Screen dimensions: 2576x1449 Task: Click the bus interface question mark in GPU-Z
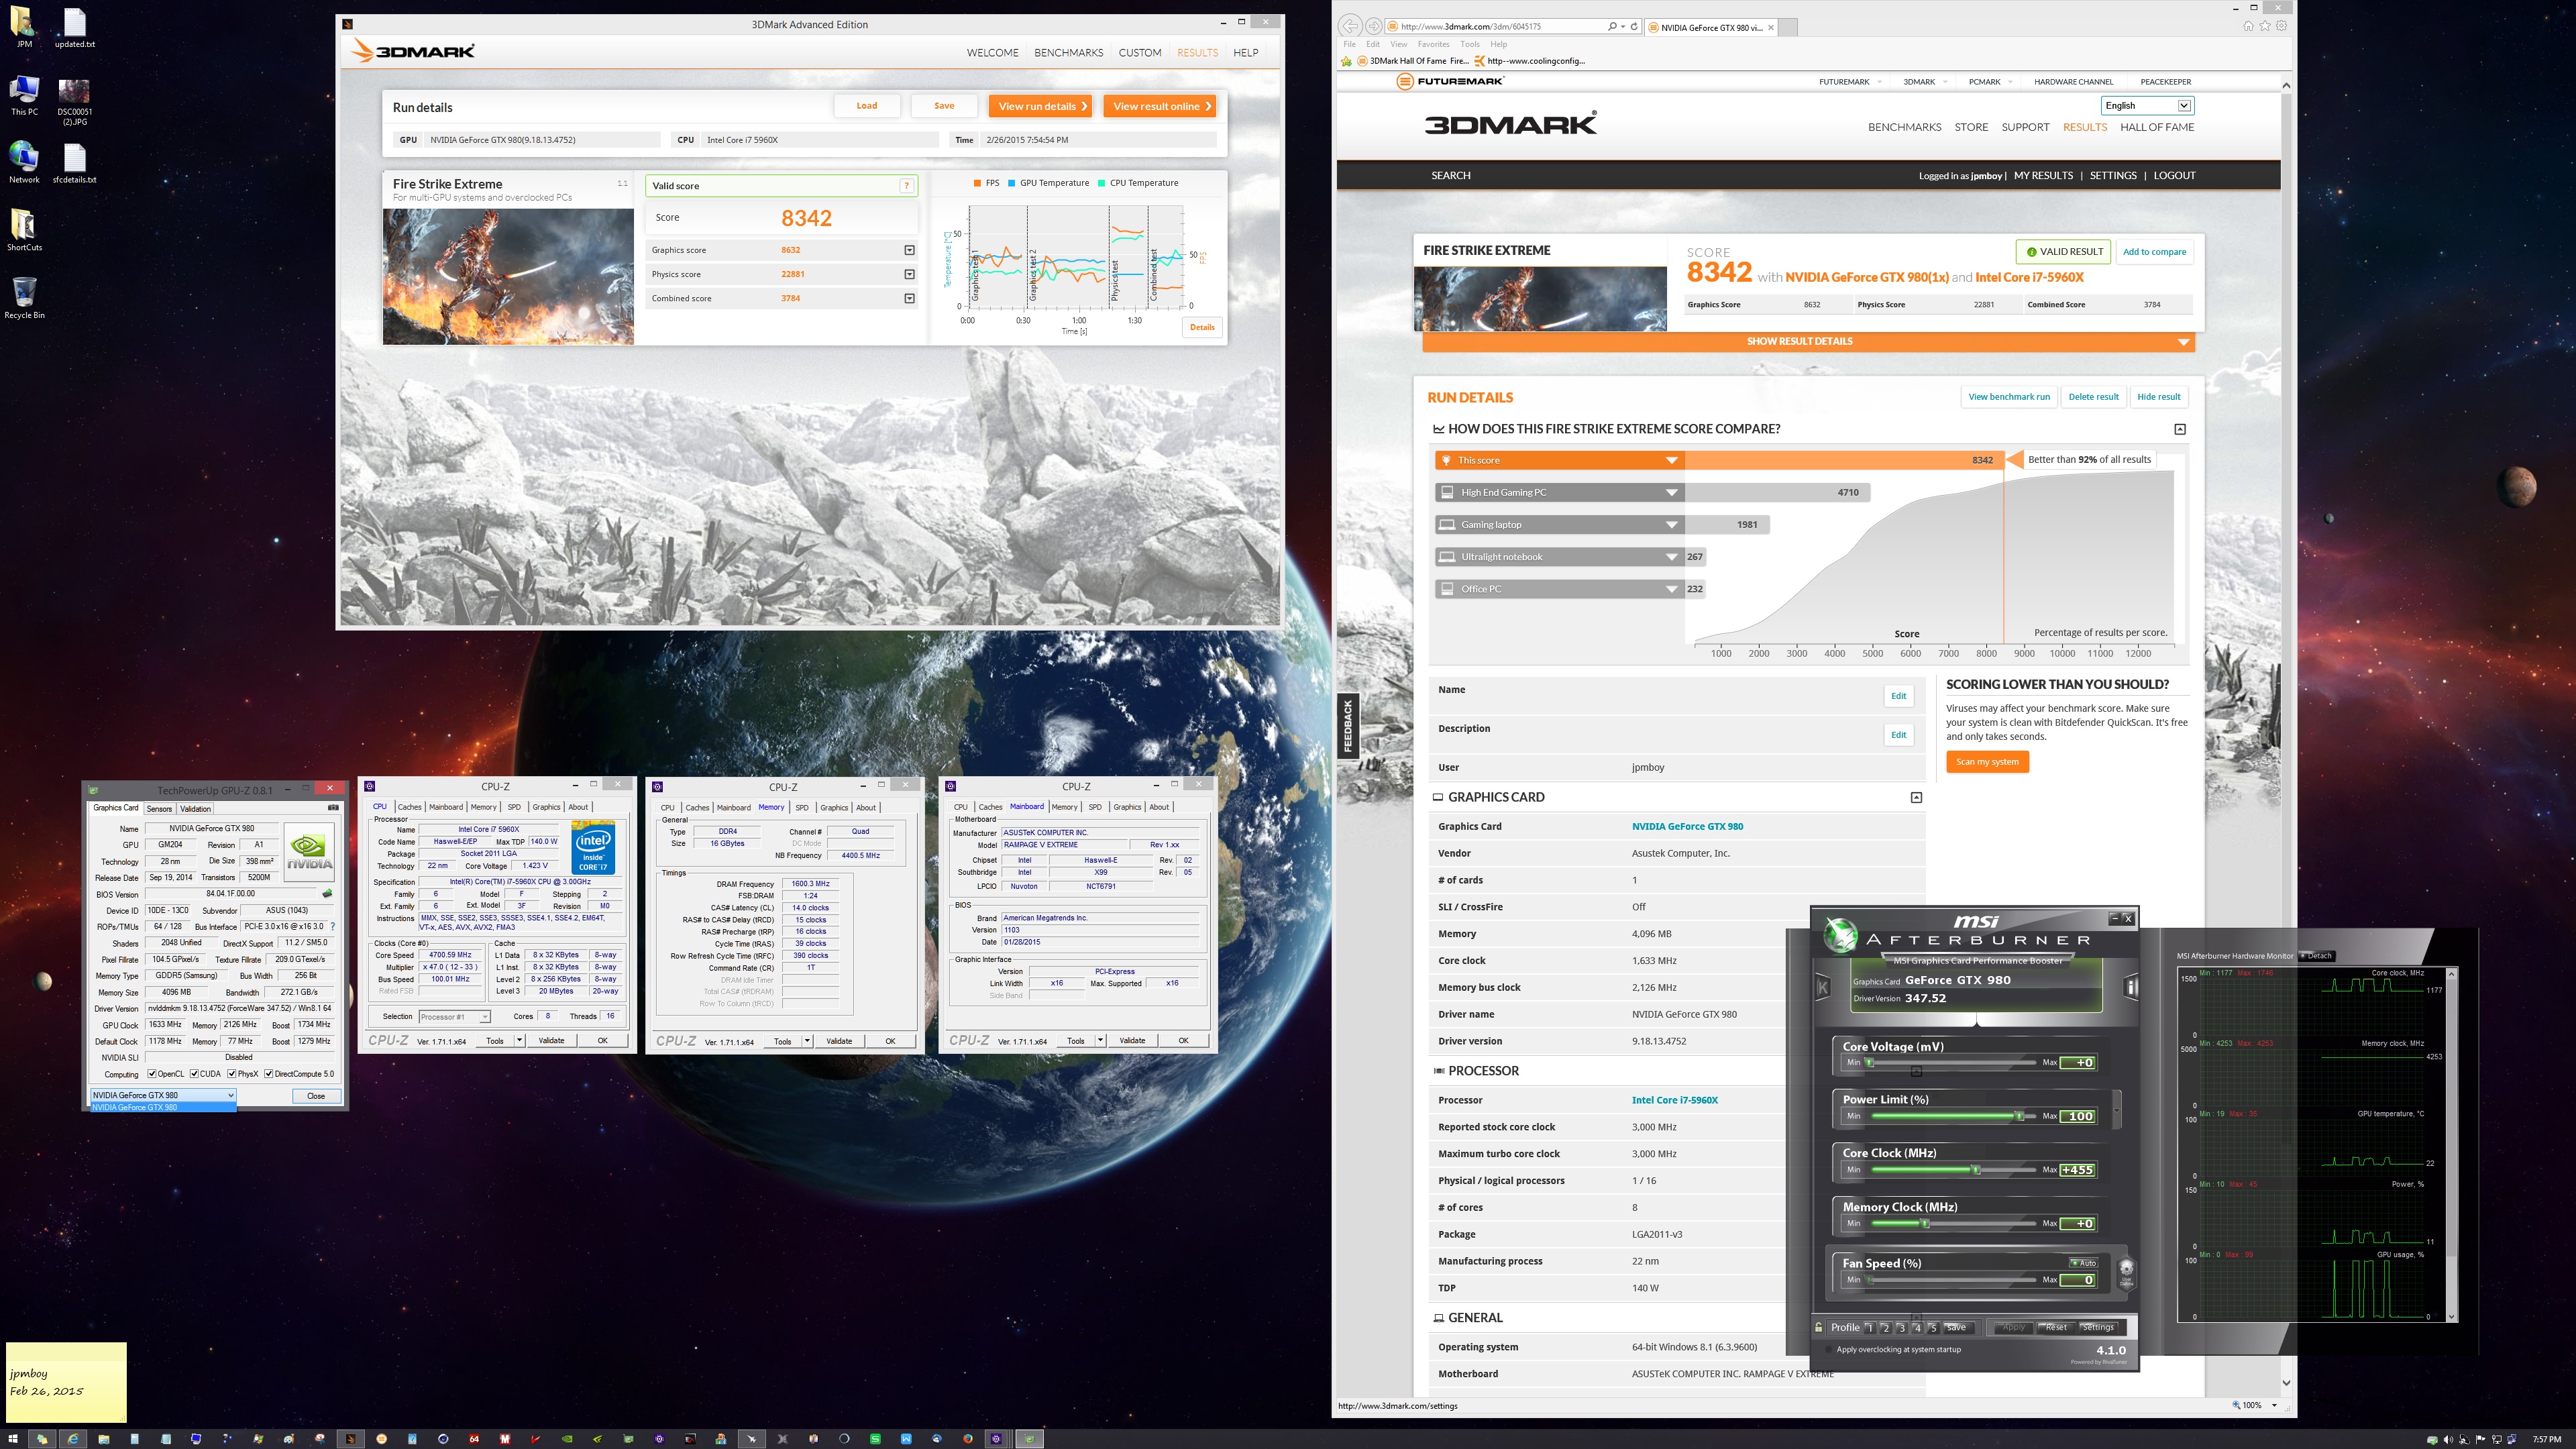pyautogui.click(x=333, y=926)
